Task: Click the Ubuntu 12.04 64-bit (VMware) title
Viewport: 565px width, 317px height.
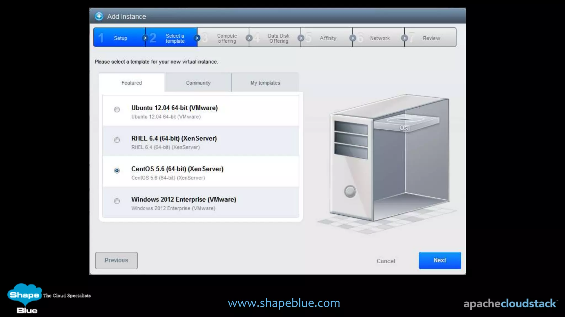Action: tap(174, 108)
